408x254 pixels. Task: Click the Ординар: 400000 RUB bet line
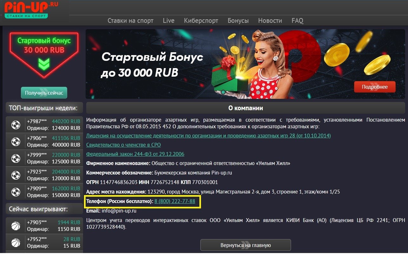pyautogui.click(x=54, y=145)
